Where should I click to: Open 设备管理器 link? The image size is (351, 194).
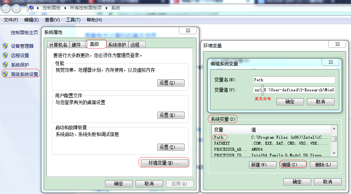coord(22,46)
